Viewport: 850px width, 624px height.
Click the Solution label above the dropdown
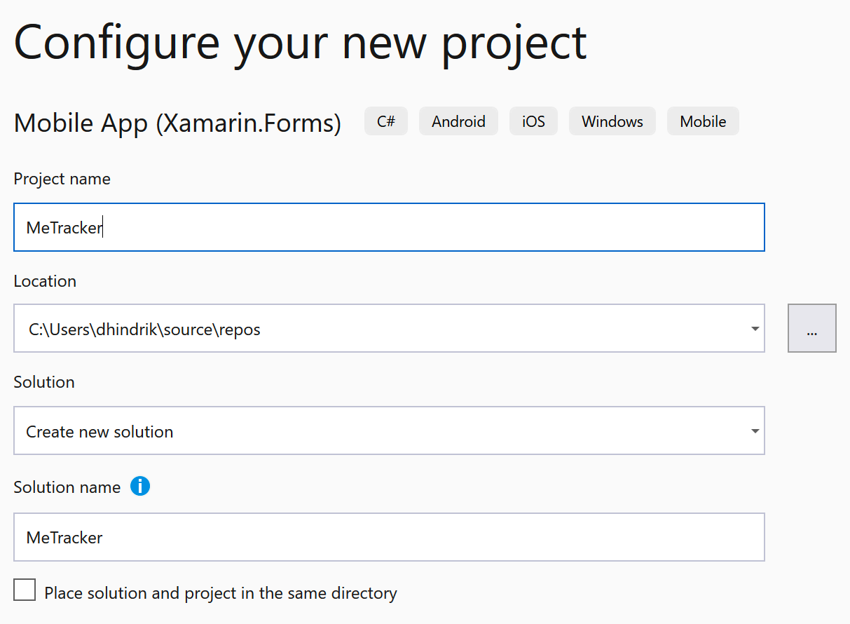(44, 382)
